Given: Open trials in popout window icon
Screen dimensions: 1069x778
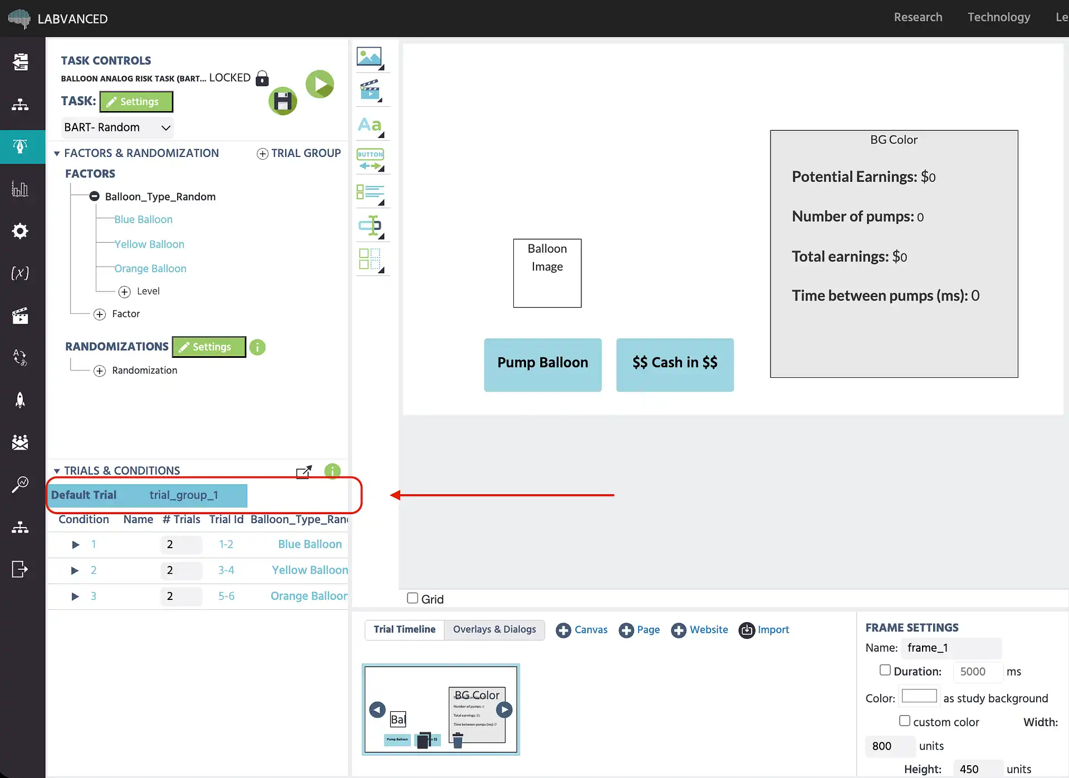Looking at the screenshot, I should pyautogui.click(x=304, y=471).
